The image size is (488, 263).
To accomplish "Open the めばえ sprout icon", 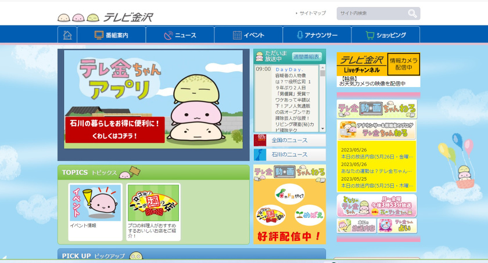I will click(x=308, y=214).
